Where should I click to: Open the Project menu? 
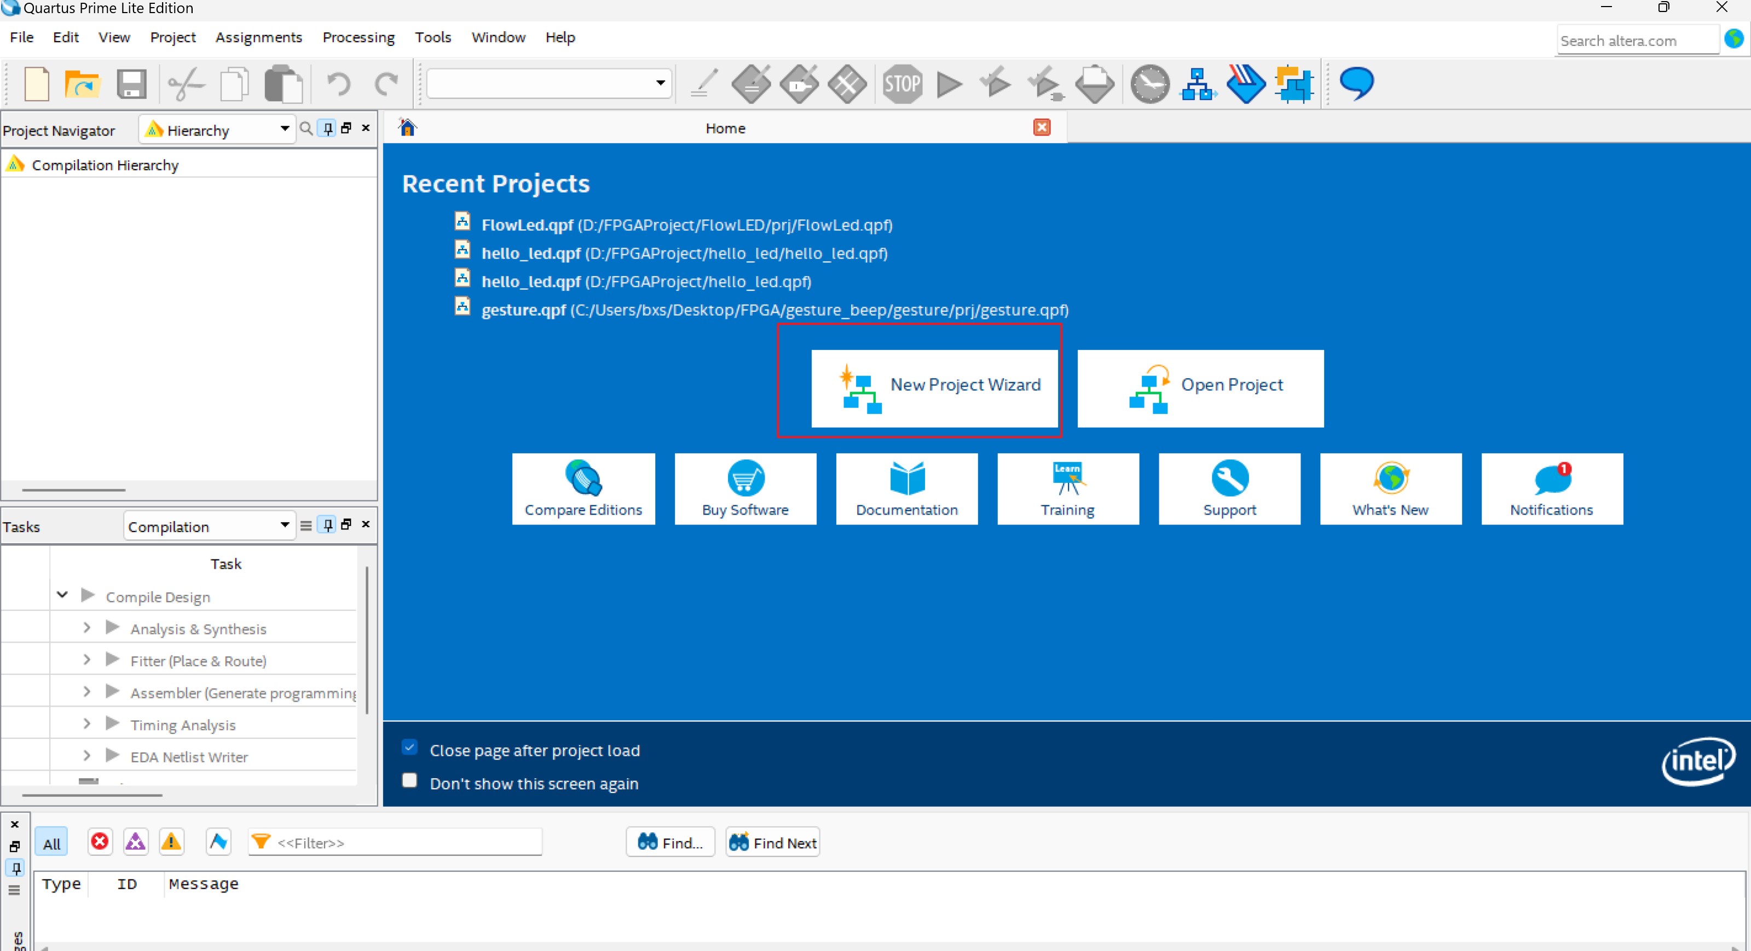click(x=172, y=37)
